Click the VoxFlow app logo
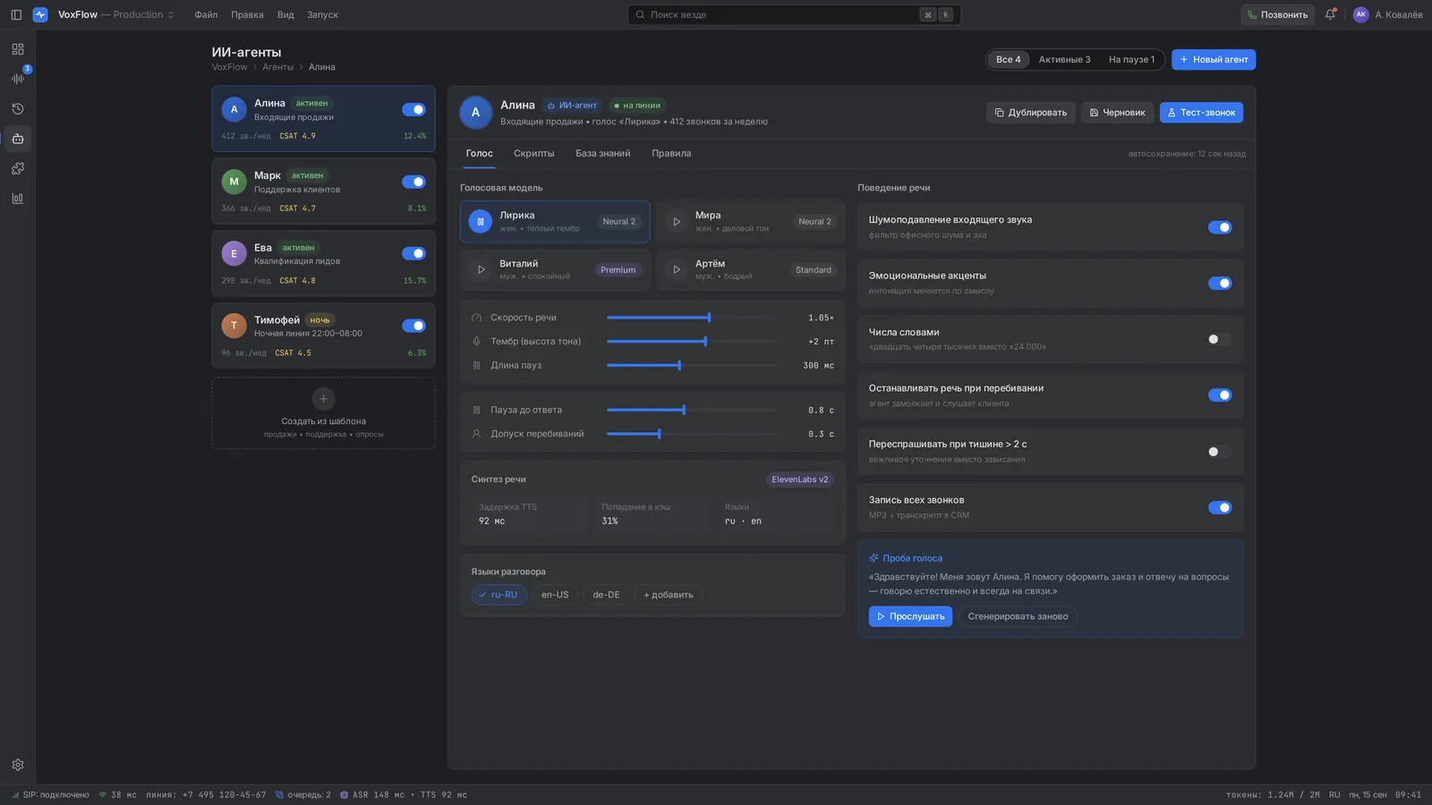The image size is (1432, 805). tap(40, 14)
